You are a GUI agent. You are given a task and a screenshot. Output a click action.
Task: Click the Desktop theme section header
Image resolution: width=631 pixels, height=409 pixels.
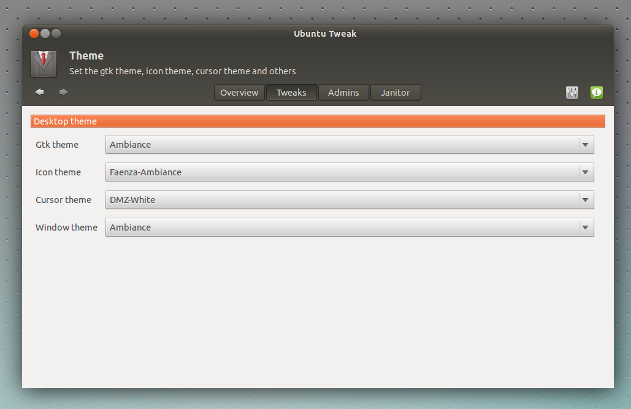coord(318,121)
